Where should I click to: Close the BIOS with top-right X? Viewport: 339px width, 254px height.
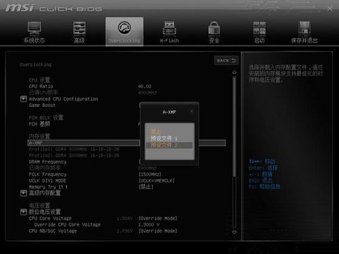tap(330, 9)
